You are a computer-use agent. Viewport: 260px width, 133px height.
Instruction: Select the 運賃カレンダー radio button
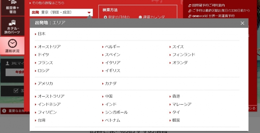pyautogui.click(x=140, y=17)
